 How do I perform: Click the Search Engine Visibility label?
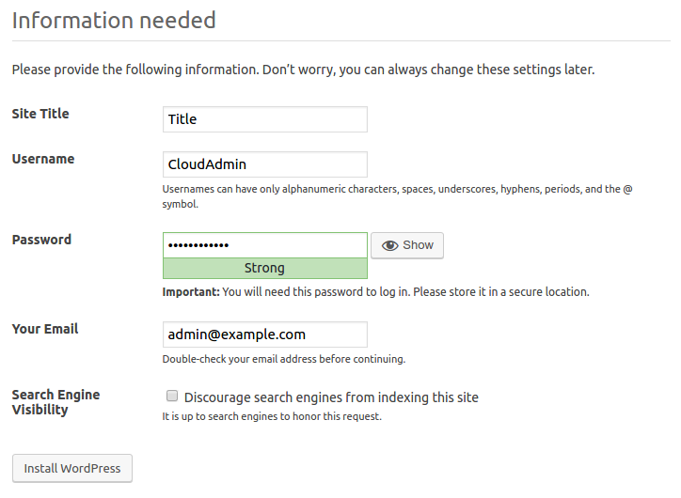[55, 402]
